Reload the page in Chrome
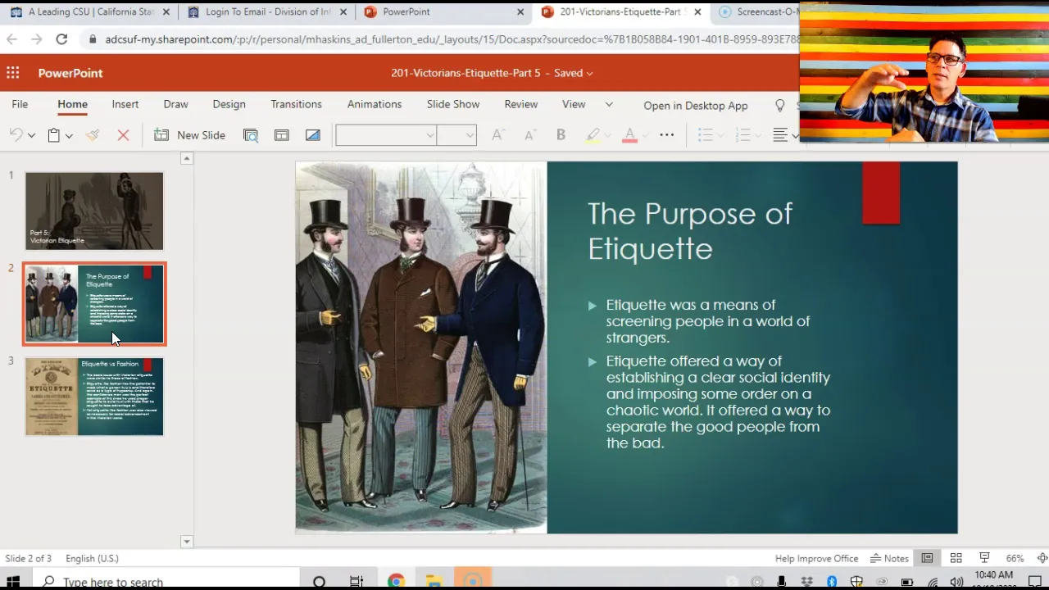 [61, 39]
